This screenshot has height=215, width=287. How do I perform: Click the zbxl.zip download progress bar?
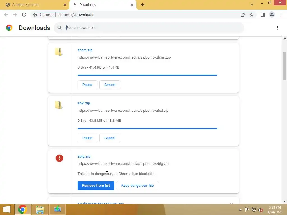coord(147,128)
